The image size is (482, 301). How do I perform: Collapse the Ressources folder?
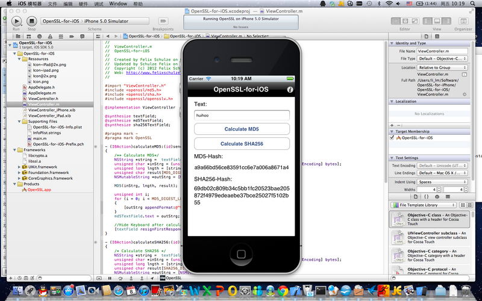pyautogui.click(x=19, y=59)
